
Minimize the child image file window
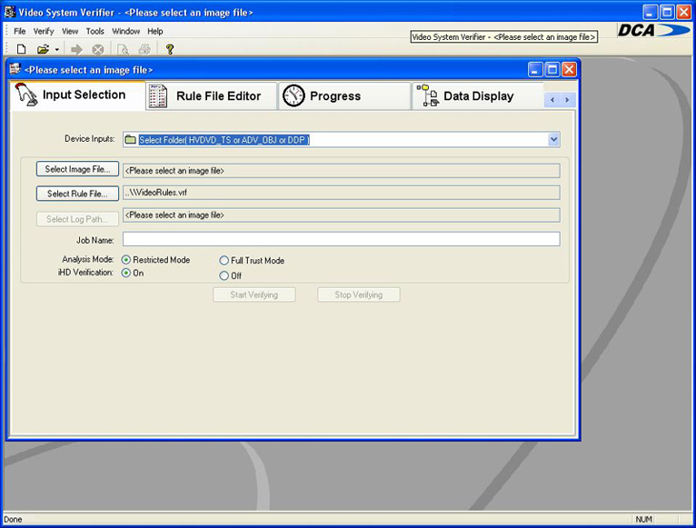[x=535, y=70]
